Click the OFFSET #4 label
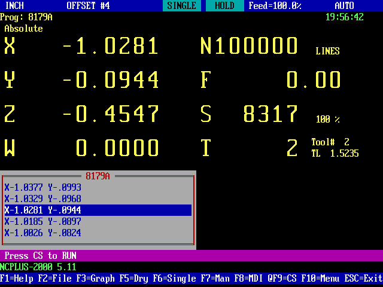This screenshot has width=383, height=287. click(89, 5)
